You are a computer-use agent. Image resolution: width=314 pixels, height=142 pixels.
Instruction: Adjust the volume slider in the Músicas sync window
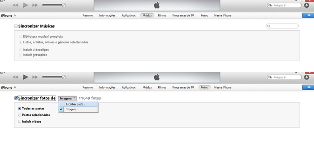[54, 5]
